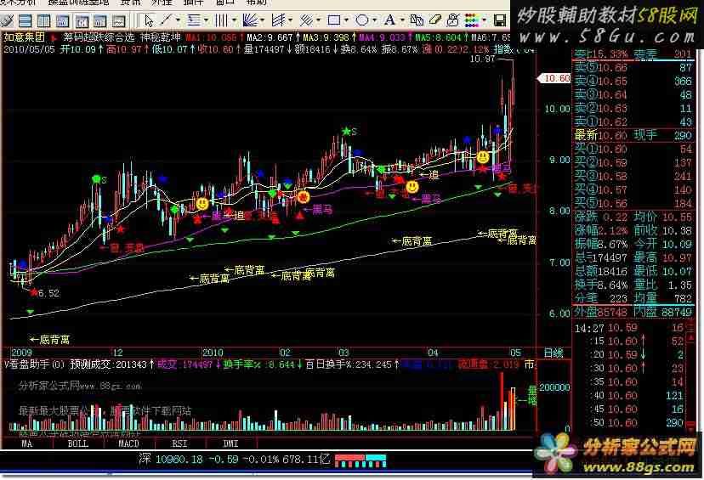Select the rectangle drawing tool
The image size is (704, 480).
coord(334,20)
